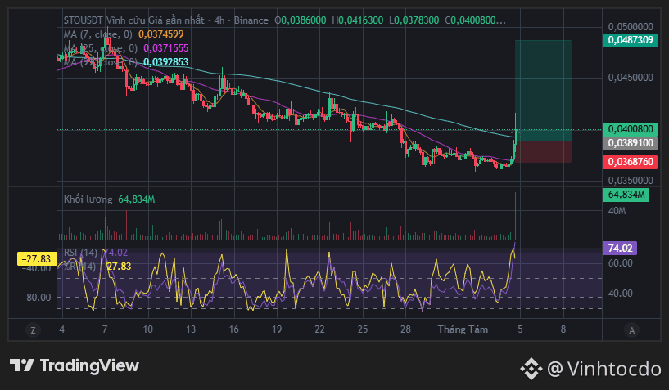This screenshot has width=669, height=390.
Task: Click the date 7 on time axis
Action: click(x=105, y=329)
